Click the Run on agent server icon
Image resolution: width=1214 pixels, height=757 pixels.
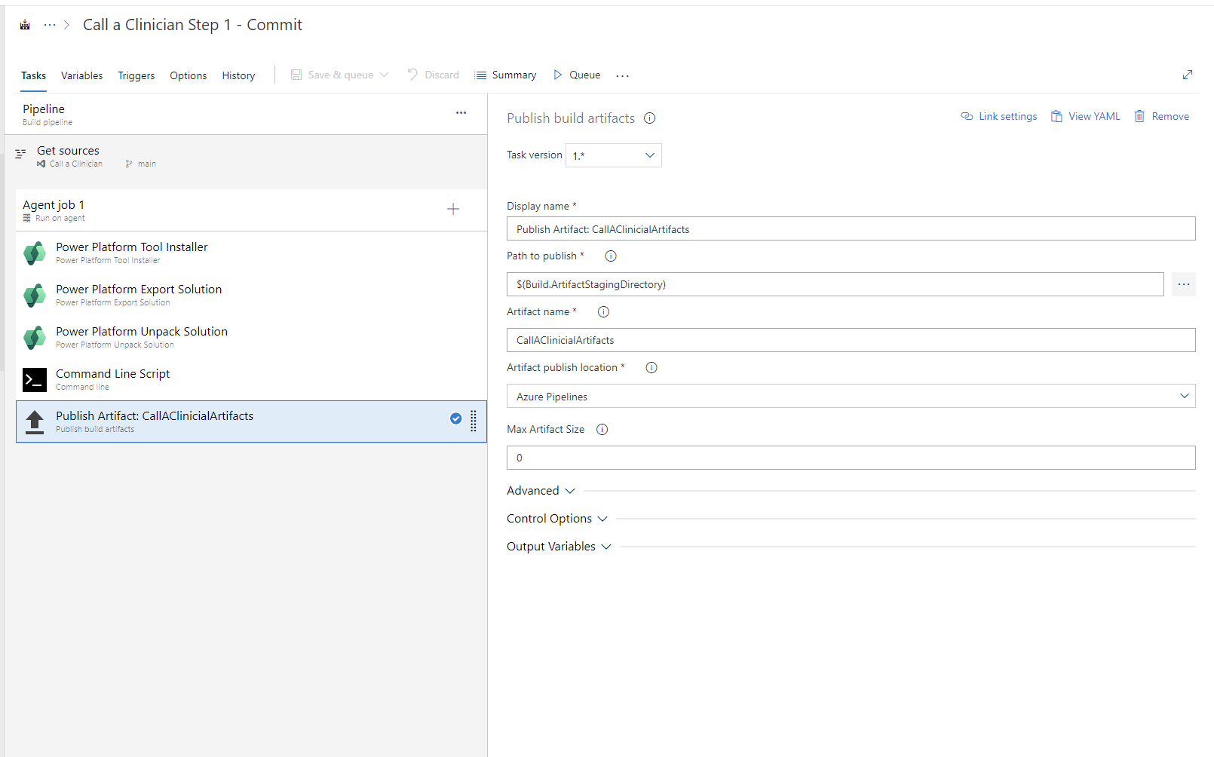point(27,218)
